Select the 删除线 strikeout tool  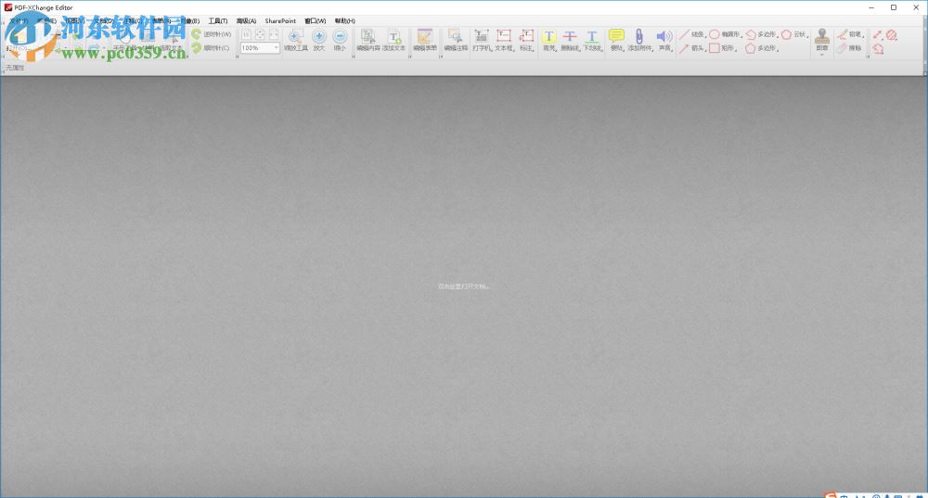(x=570, y=41)
